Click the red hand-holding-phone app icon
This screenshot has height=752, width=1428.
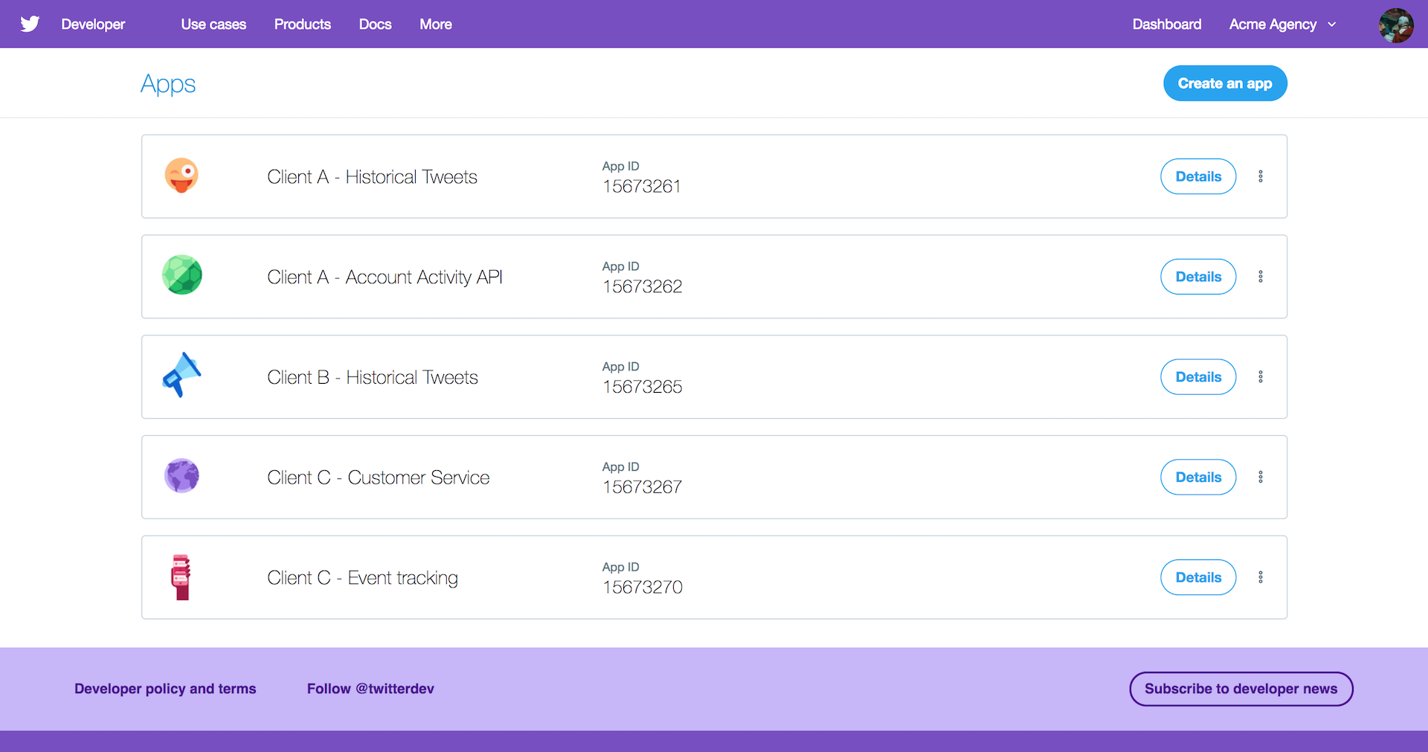[181, 577]
